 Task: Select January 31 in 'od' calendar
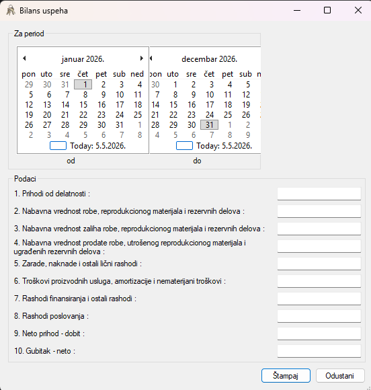120,125
